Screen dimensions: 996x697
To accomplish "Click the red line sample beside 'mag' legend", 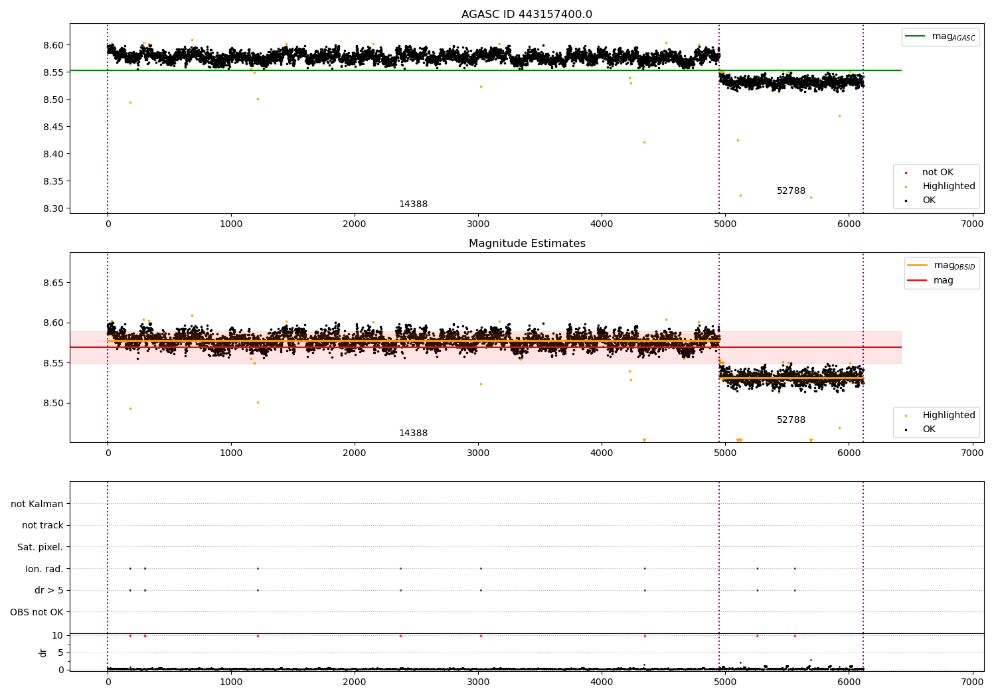I will click(918, 280).
